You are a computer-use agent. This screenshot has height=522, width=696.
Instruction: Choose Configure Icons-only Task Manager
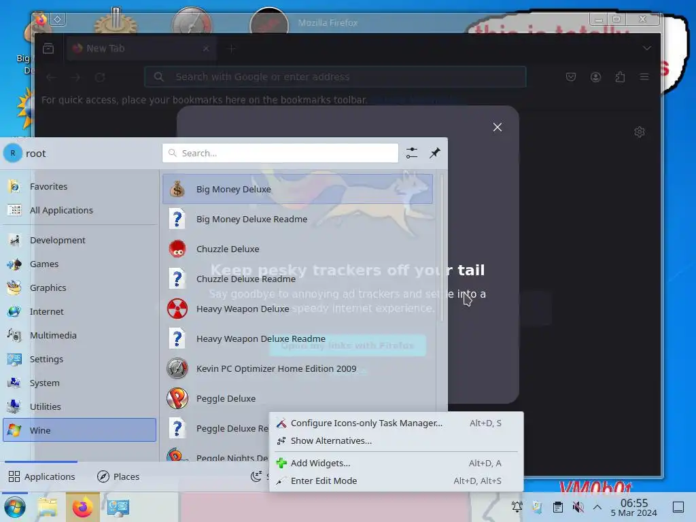396,423
